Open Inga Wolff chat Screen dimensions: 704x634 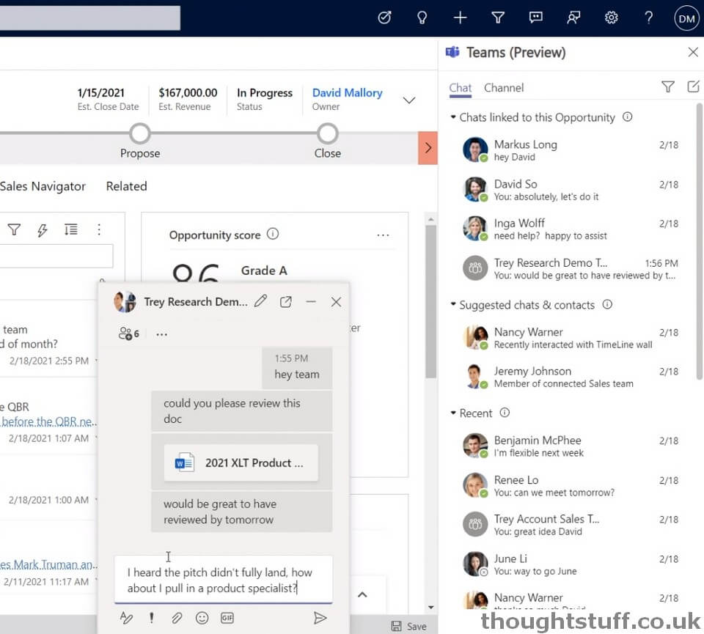(x=571, y=229)
